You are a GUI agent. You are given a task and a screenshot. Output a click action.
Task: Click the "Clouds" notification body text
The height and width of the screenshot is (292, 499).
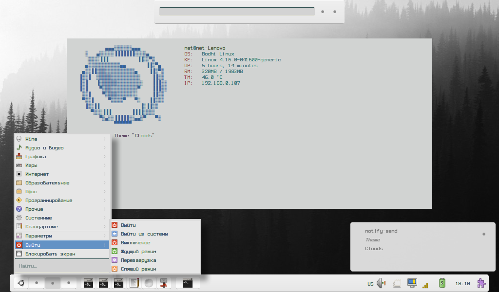374,249
